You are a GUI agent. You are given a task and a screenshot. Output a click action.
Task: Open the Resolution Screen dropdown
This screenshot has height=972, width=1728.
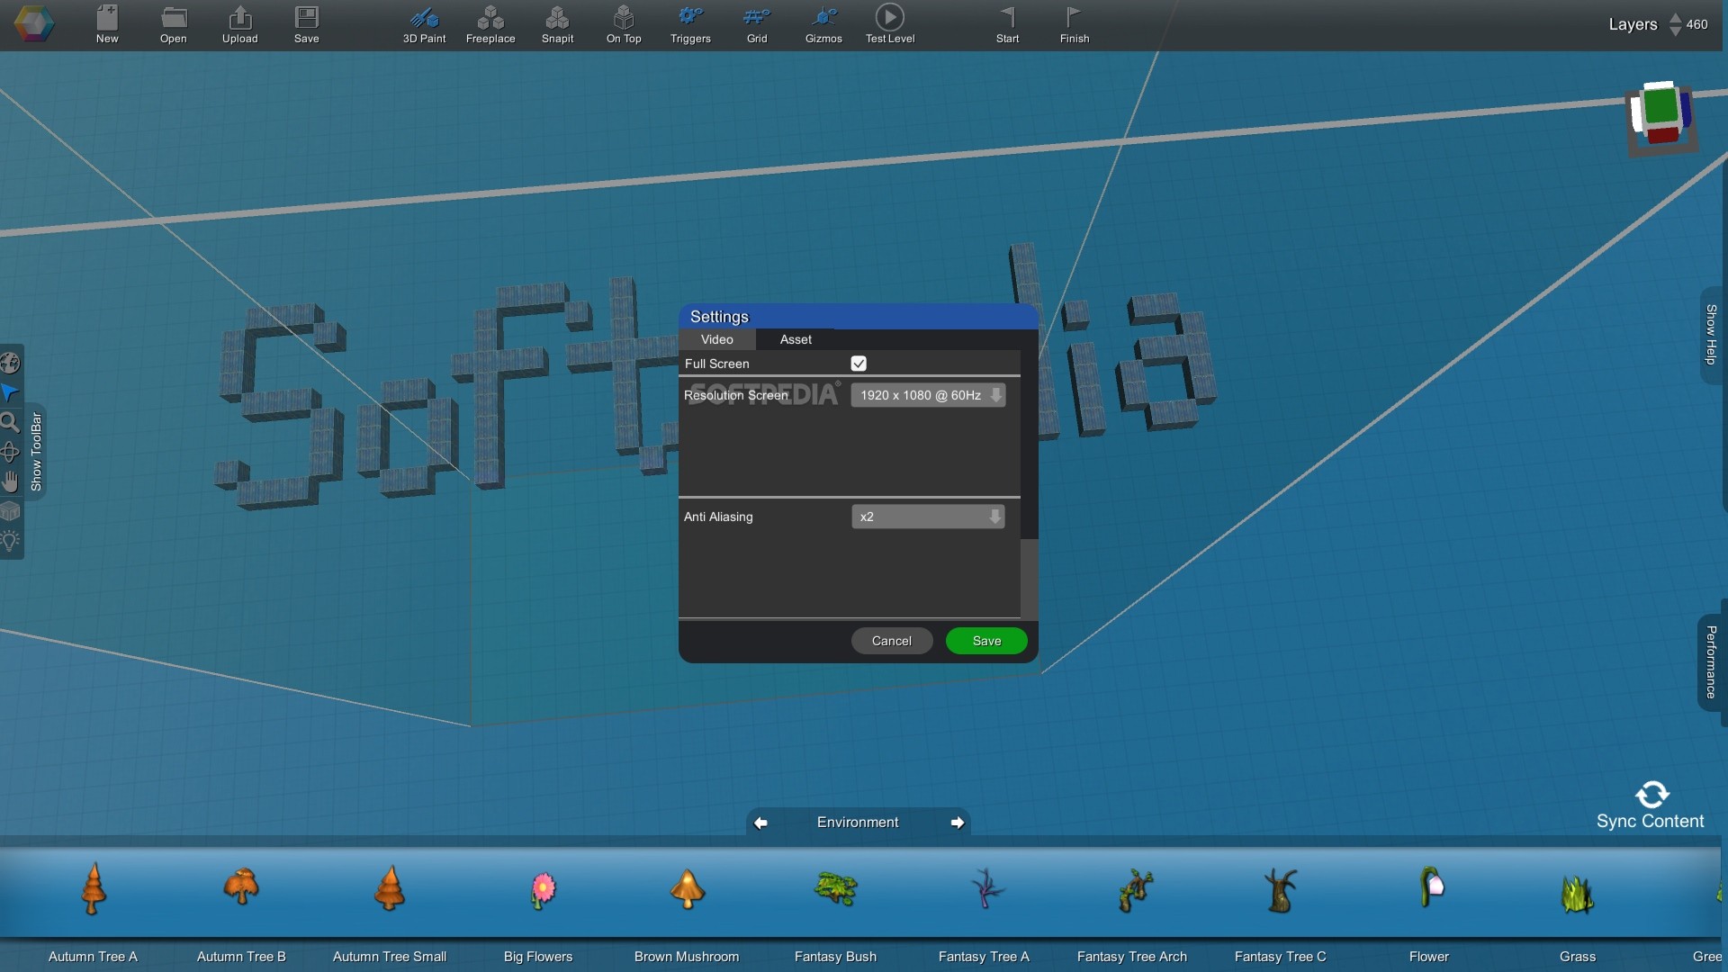pyautogui.click(x=928, y=395)
